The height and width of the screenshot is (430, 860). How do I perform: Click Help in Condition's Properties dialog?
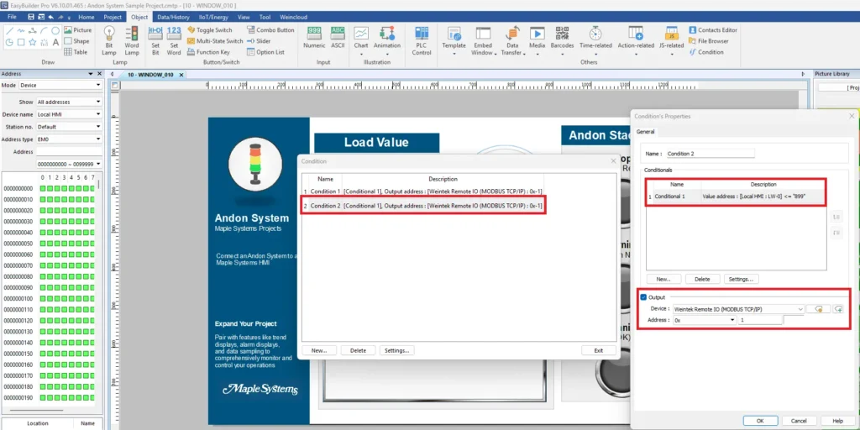pyautogui.click(x=837, y=421)
